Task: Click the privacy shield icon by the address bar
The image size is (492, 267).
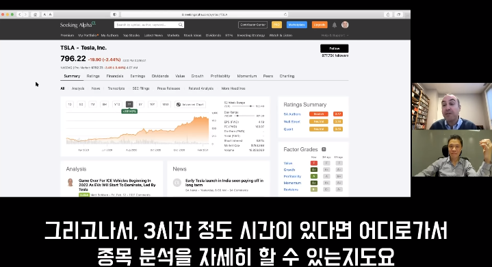Action: coord(114,14)
